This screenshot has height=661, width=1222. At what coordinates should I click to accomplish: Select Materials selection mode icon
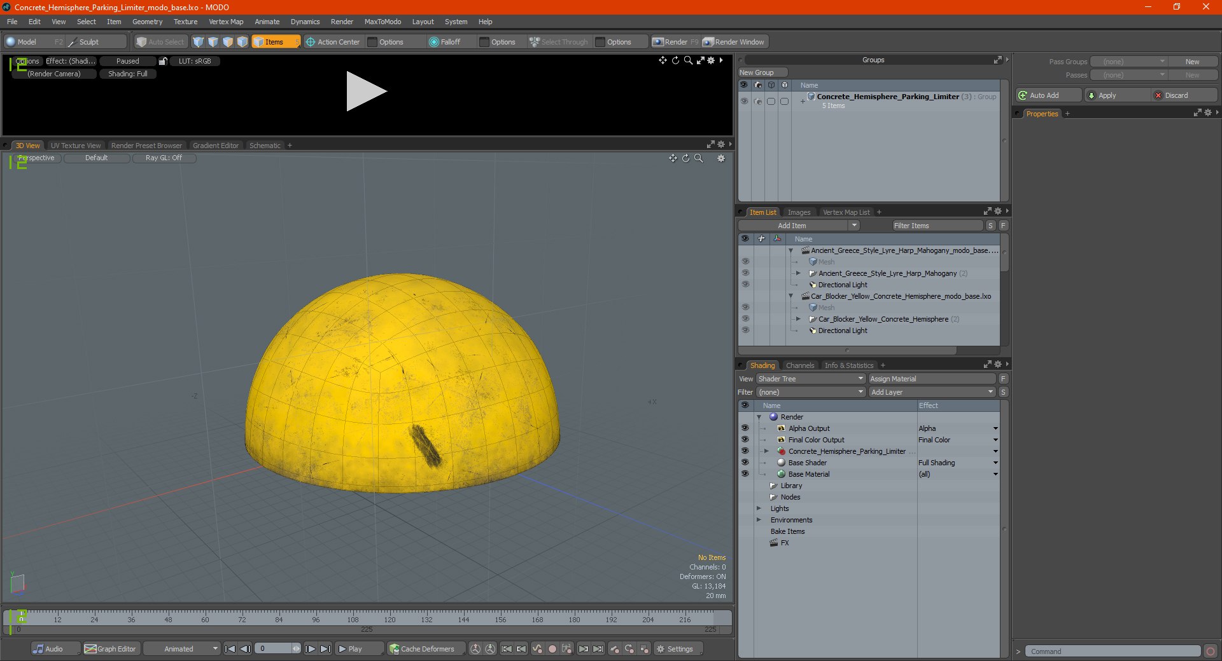point(242,42)
